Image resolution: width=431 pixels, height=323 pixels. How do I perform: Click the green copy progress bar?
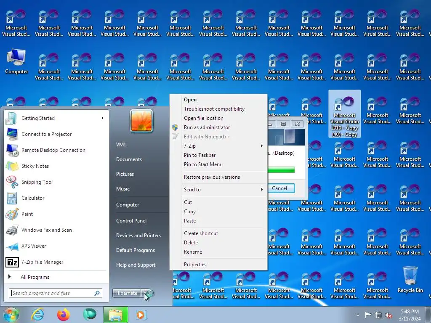[281, 170]
